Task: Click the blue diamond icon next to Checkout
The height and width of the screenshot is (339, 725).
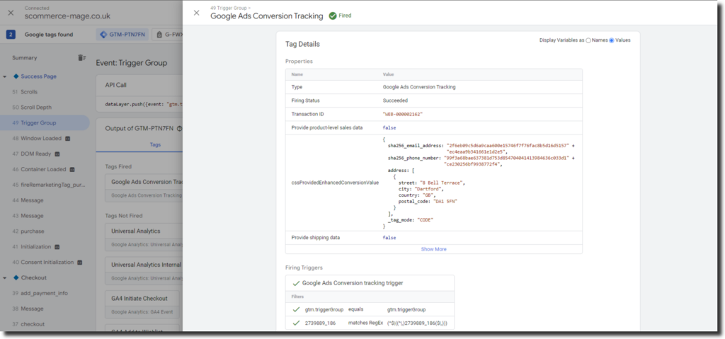Action: pyautogui.click(x=16, y=277)
